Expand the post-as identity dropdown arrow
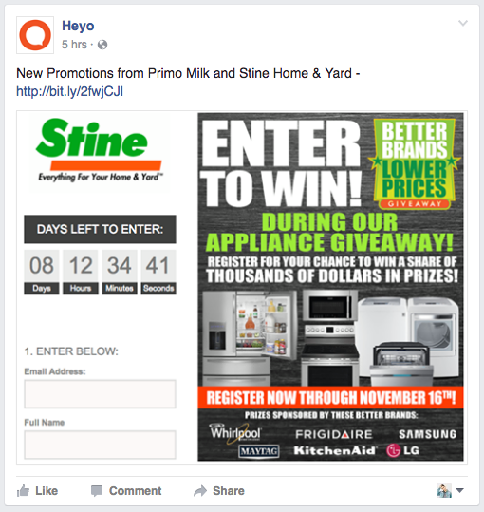The image size is (484, 512). (459, 490)
